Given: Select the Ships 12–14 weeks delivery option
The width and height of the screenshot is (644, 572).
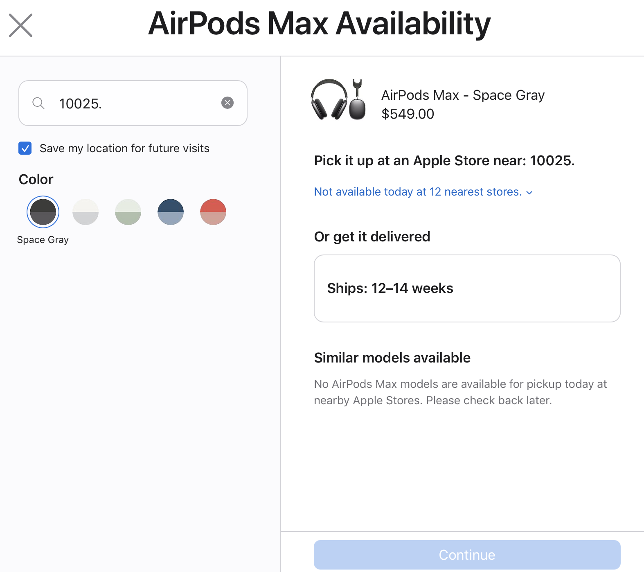Looking at the screenshot, I should pyautogui.click(x=467, y=288).
